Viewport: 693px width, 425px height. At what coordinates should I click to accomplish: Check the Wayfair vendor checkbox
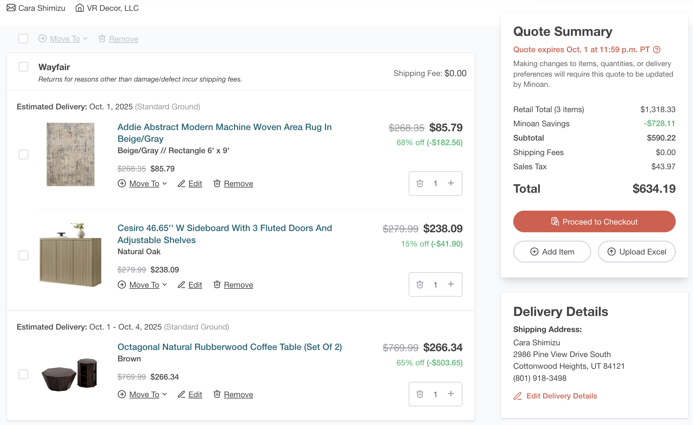pyautogui.click(x=23, y=67)
